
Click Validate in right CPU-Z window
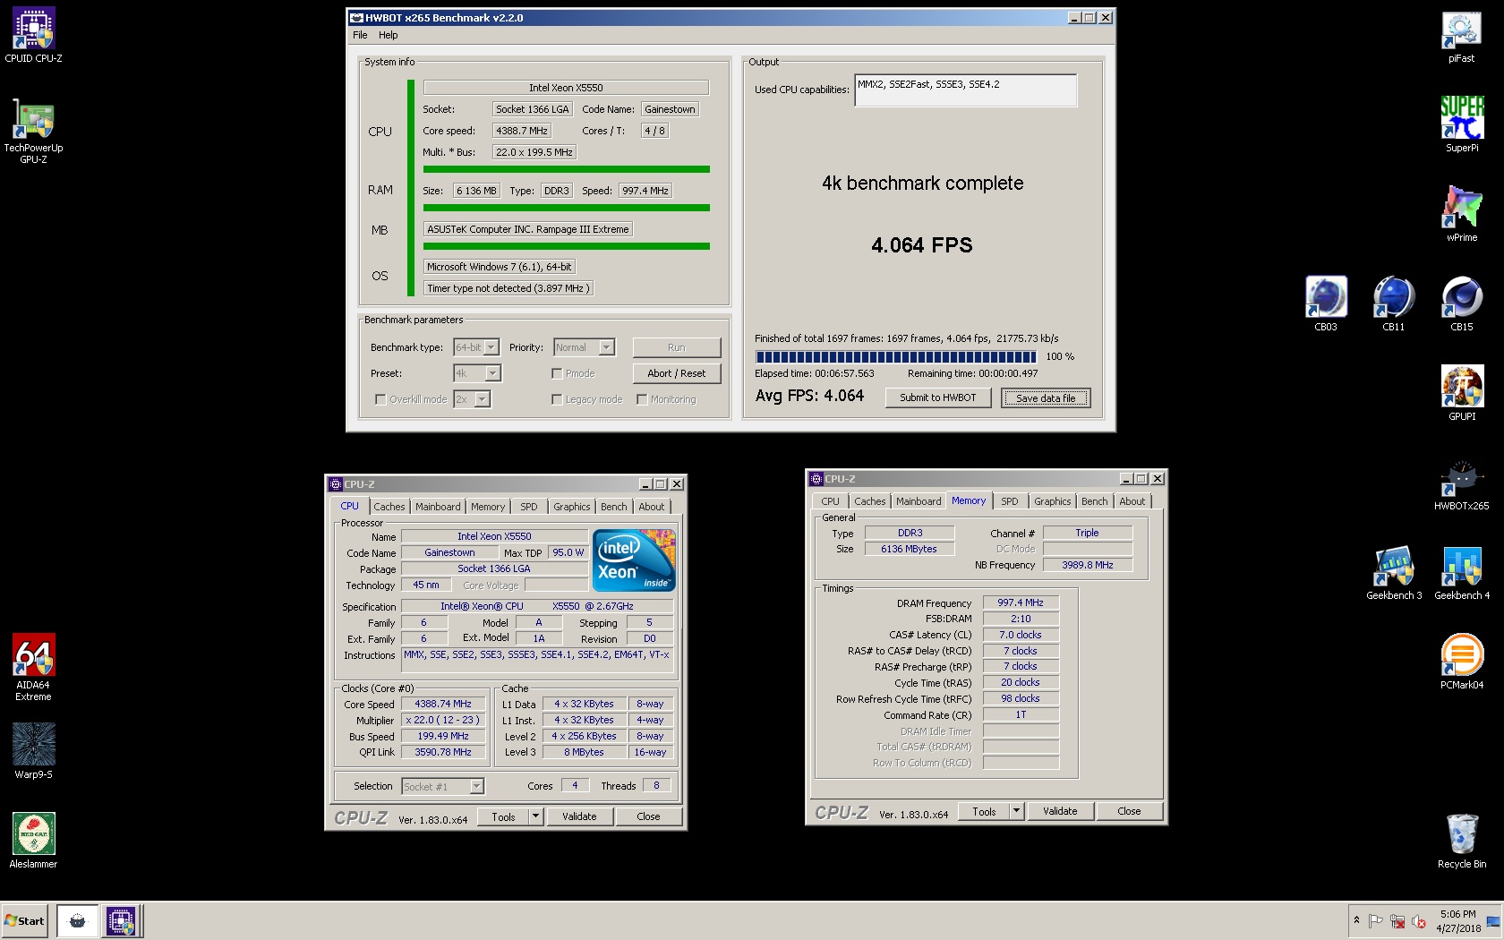click(x=1060, y=811)
